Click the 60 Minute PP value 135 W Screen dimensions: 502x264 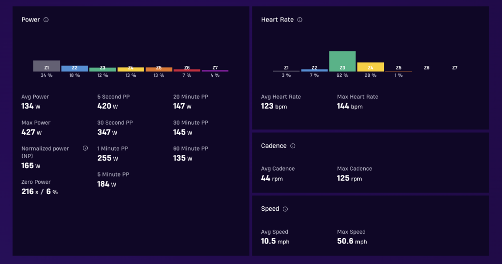pyautogui.click(x=182, y=158)
